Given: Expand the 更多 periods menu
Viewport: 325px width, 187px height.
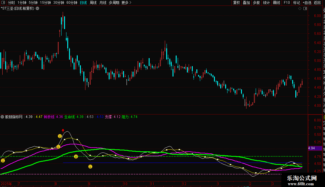Looking at the screenshot, I should (x=126, y=3).
